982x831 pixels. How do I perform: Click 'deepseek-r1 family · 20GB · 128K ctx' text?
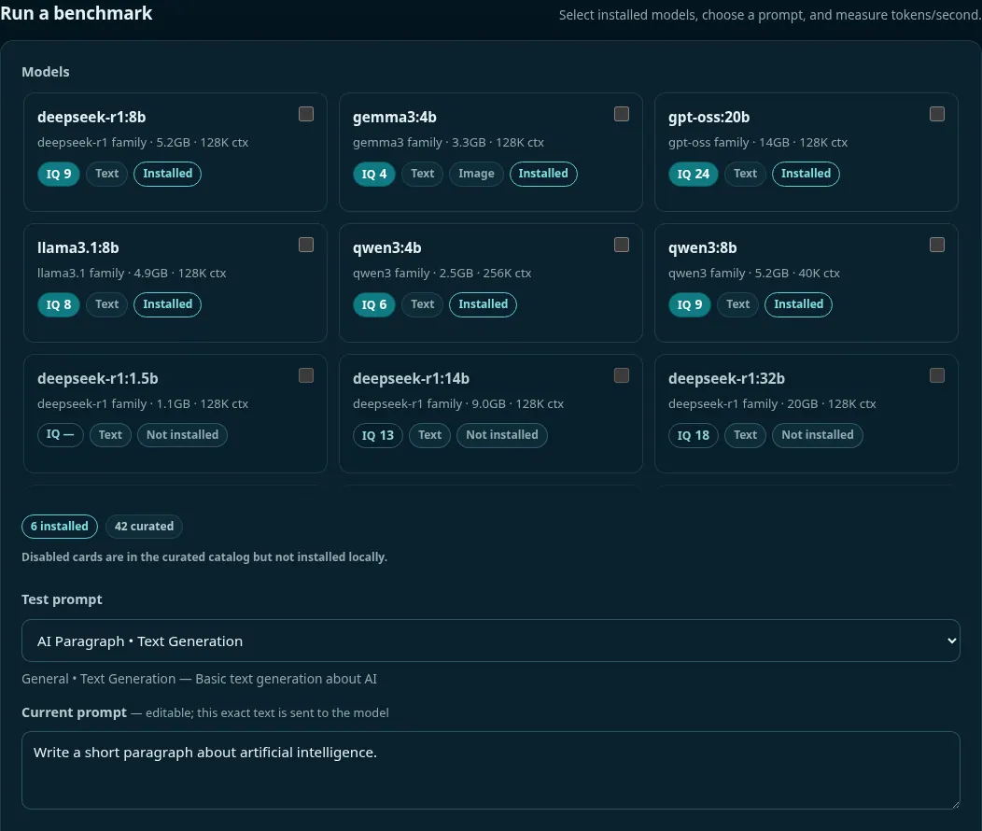(x=772, y=404)
